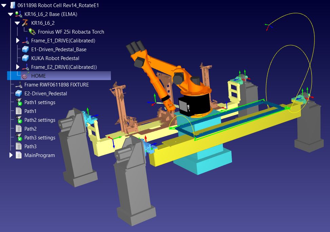Click the HOME target icon in tree
The height and width of the screenshot is (232, 330).
(25, 76)
